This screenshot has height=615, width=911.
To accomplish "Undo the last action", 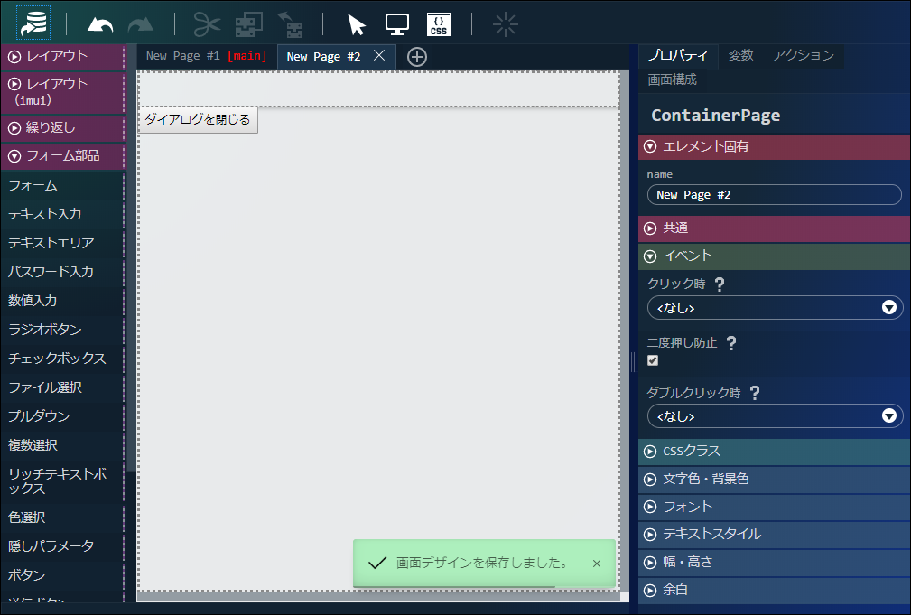I will pos(100,24).
